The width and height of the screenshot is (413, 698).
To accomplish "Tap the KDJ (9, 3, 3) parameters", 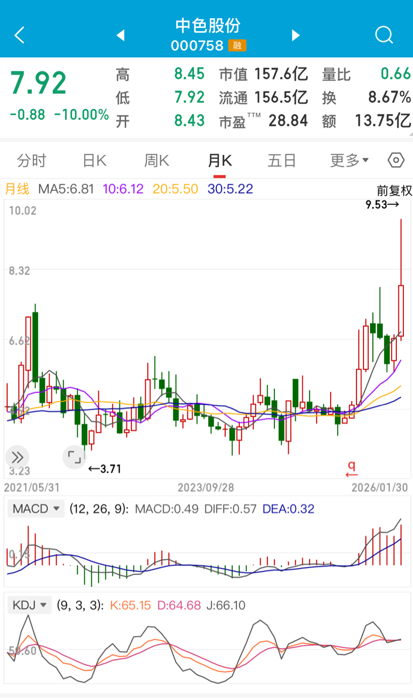I will 80,605.
